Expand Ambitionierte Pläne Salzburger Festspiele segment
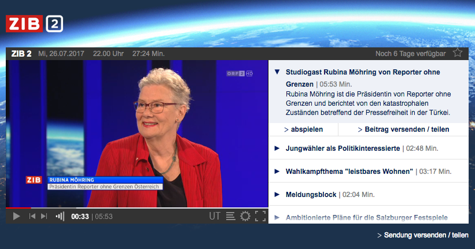Viewport: 475px width, 249px height. [277, 217]
